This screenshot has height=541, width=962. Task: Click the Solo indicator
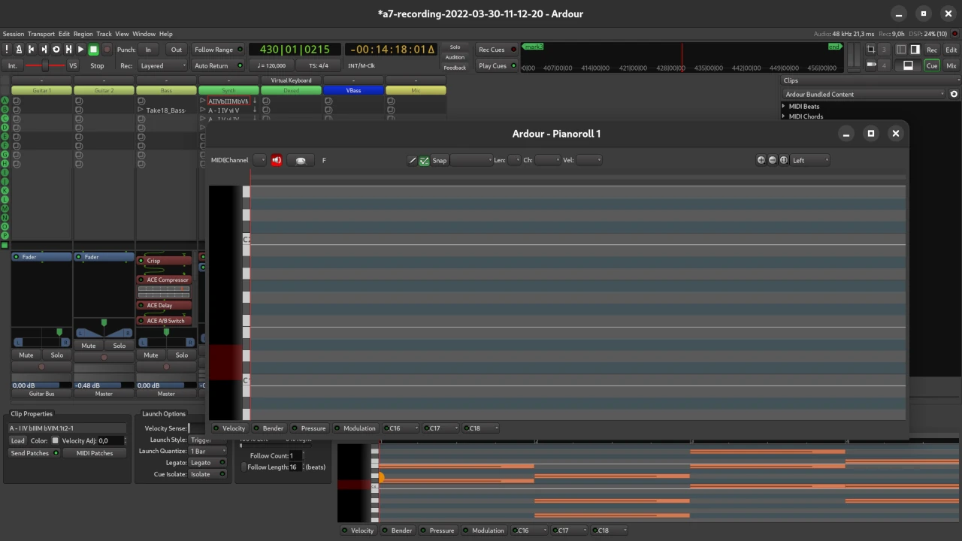tap(455, 47)
